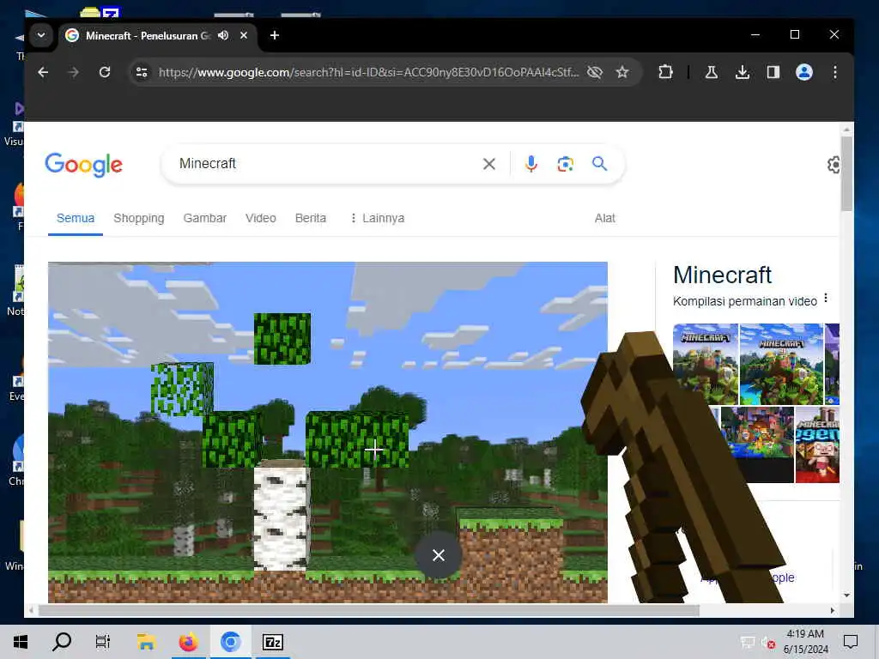View site information icon in address bar

click(x=142, y=72)
